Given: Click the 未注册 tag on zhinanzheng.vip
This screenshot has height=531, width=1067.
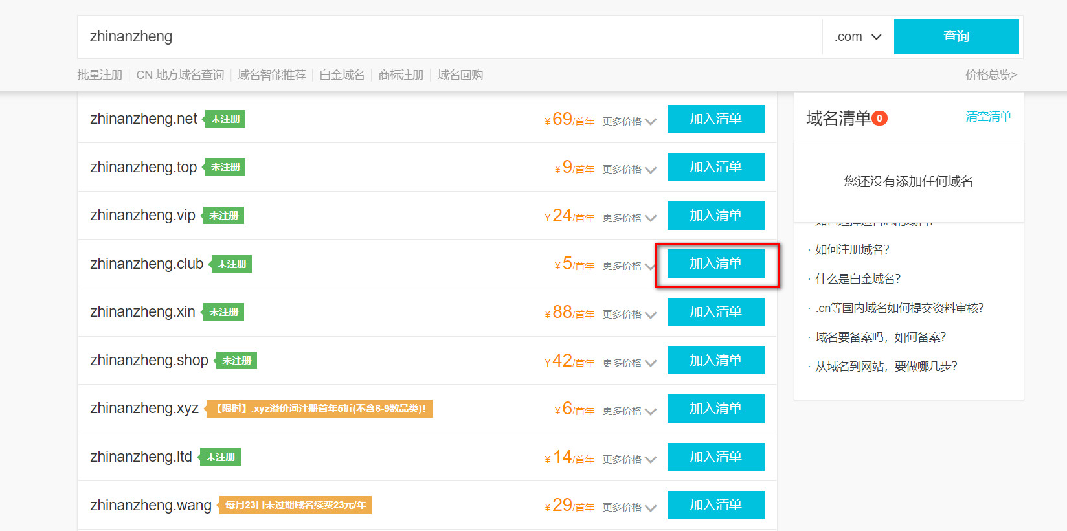Looking at the screenshot, I should pyautogui.click(x=224, y=216).
